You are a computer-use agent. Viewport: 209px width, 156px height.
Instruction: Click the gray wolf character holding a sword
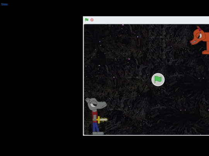(97, 116)
